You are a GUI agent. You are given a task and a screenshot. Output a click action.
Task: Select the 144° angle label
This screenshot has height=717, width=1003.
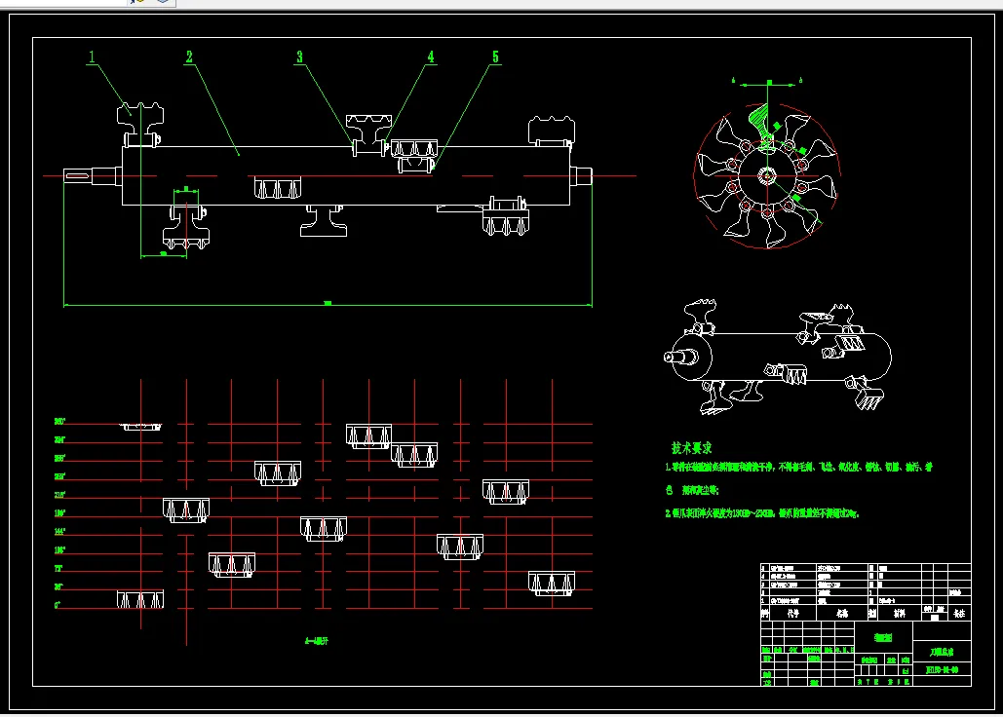coord(59,531)
